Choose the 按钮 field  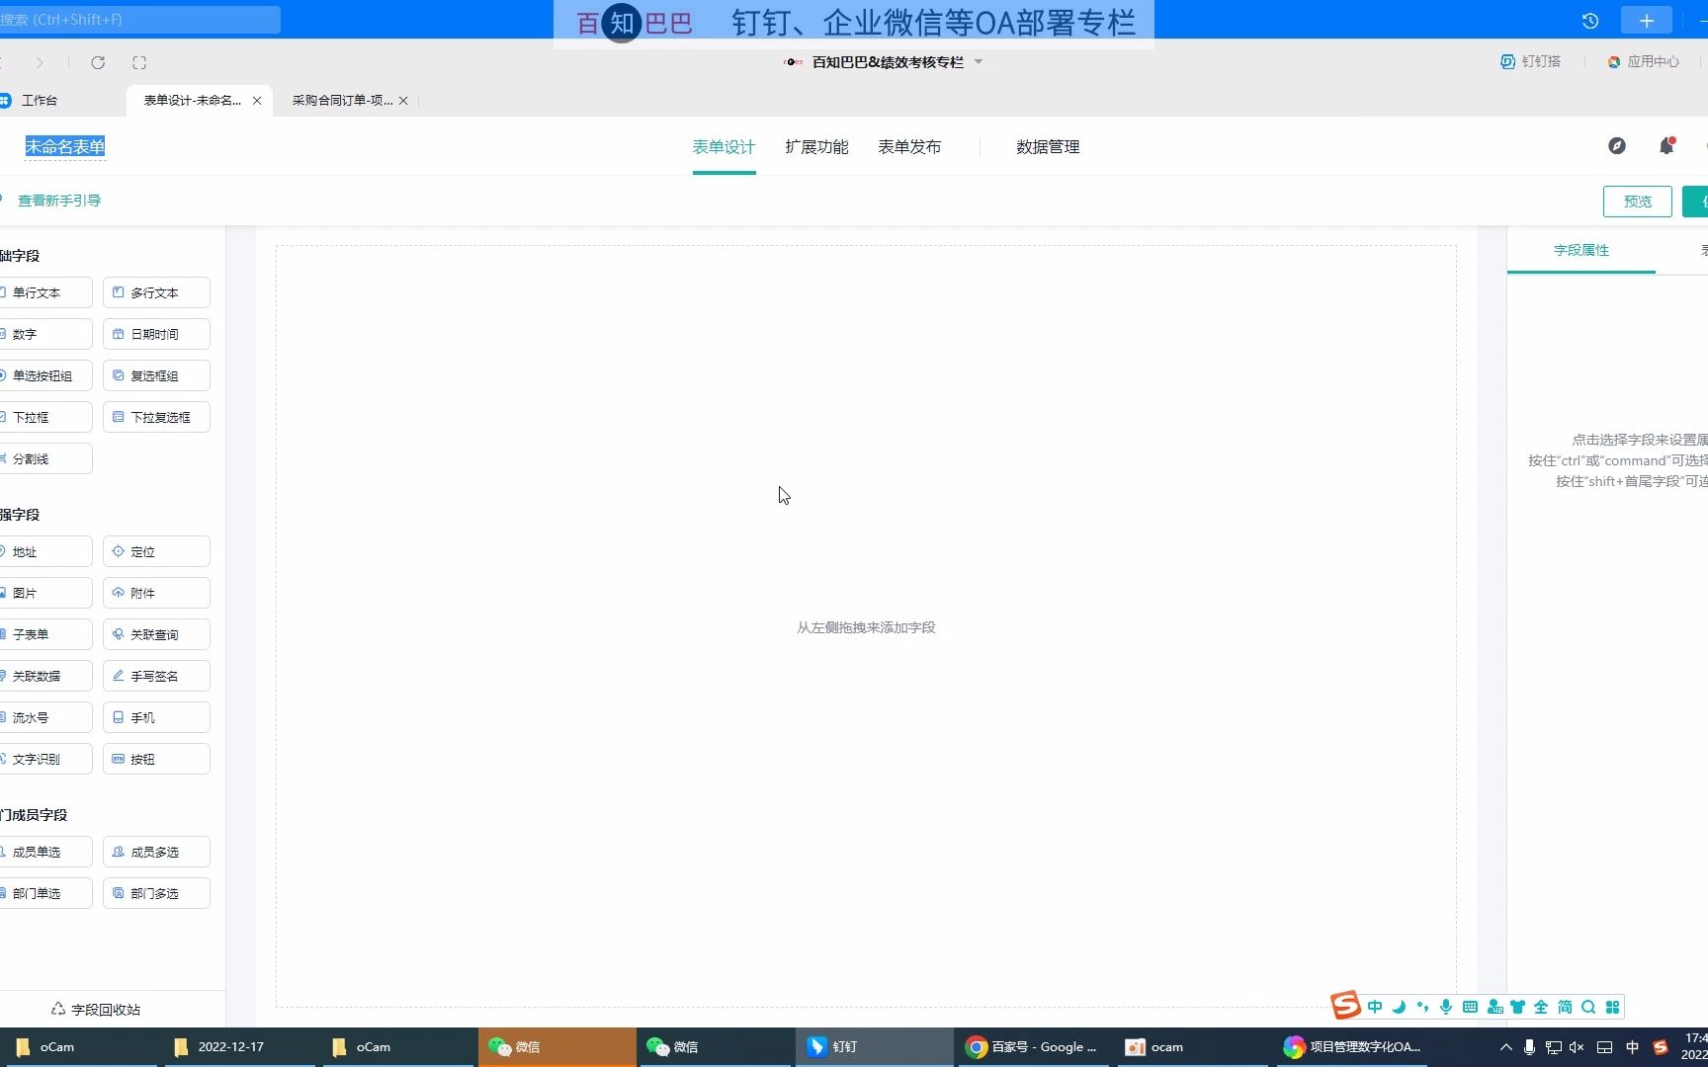(156, 759)
